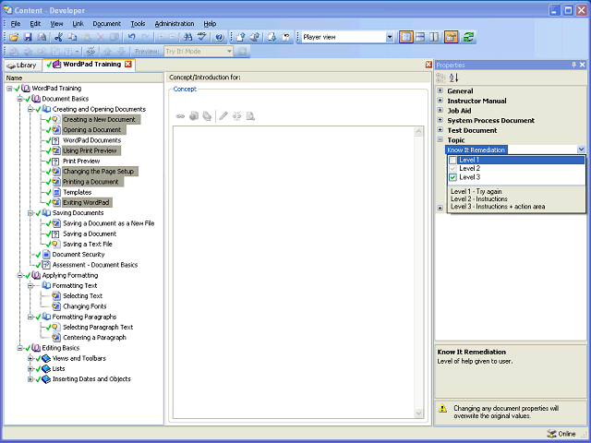The width and height of the screenshot is (591, 443).
Task: Toggle the highlighted first layout view icon
Action: (x=406, y=37)
